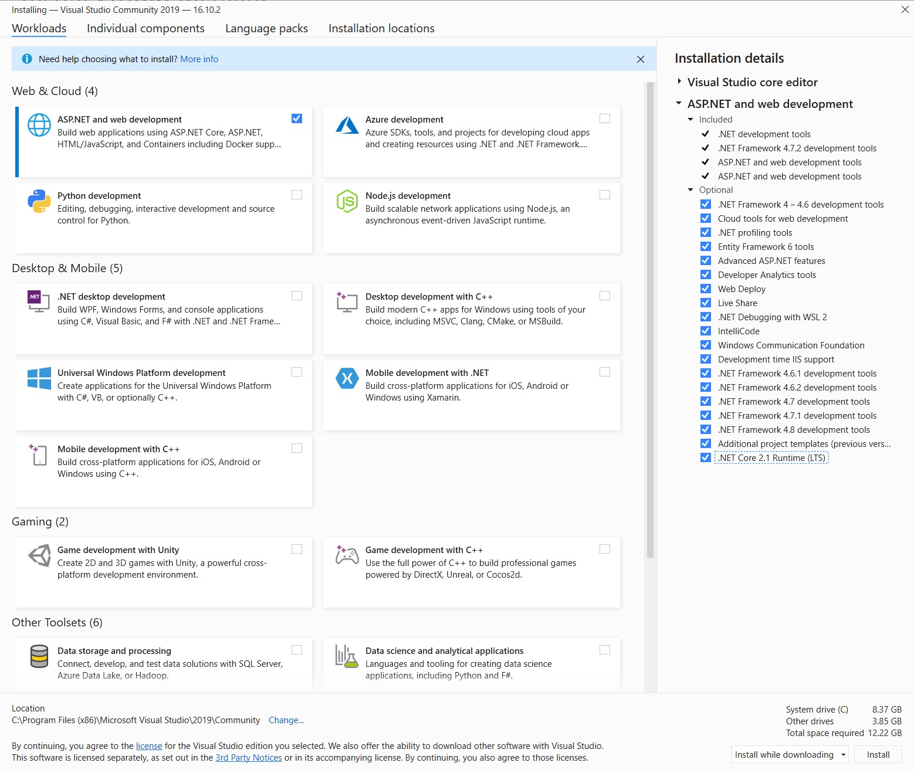Screen dimensions: 914x773
Task: Select the Node.js development workload card
Action: click(x=471, y=218)
